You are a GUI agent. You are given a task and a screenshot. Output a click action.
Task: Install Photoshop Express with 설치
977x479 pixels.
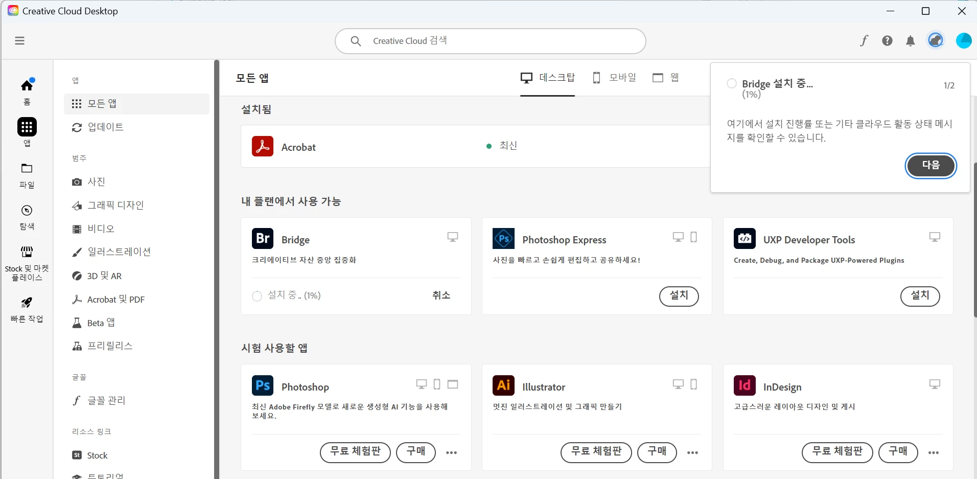679,295
